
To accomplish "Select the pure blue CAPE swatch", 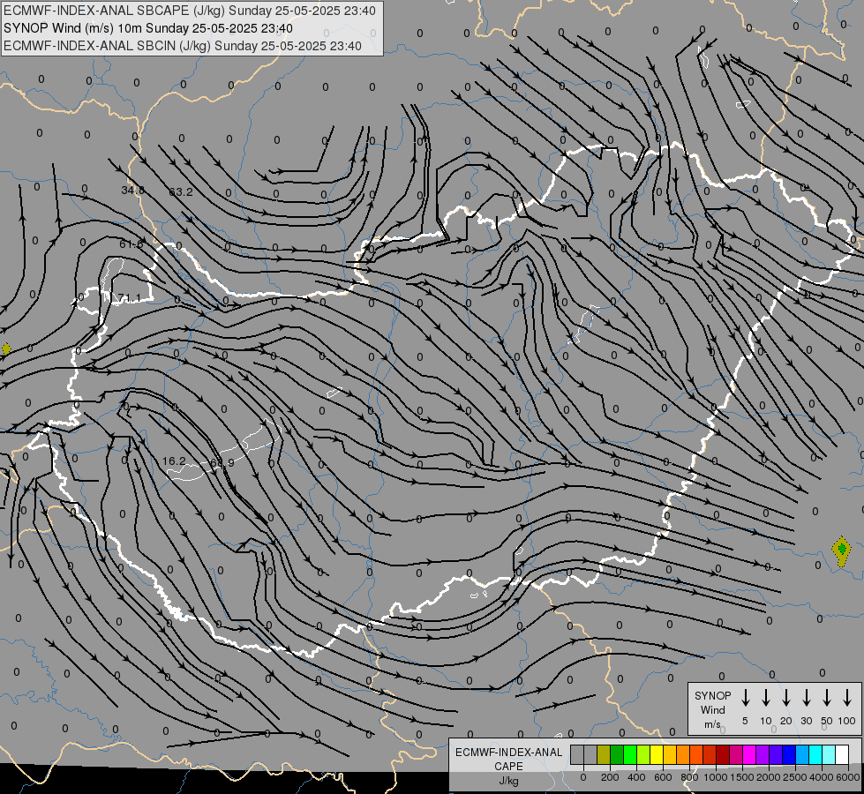I will click(x=788, y=754).
